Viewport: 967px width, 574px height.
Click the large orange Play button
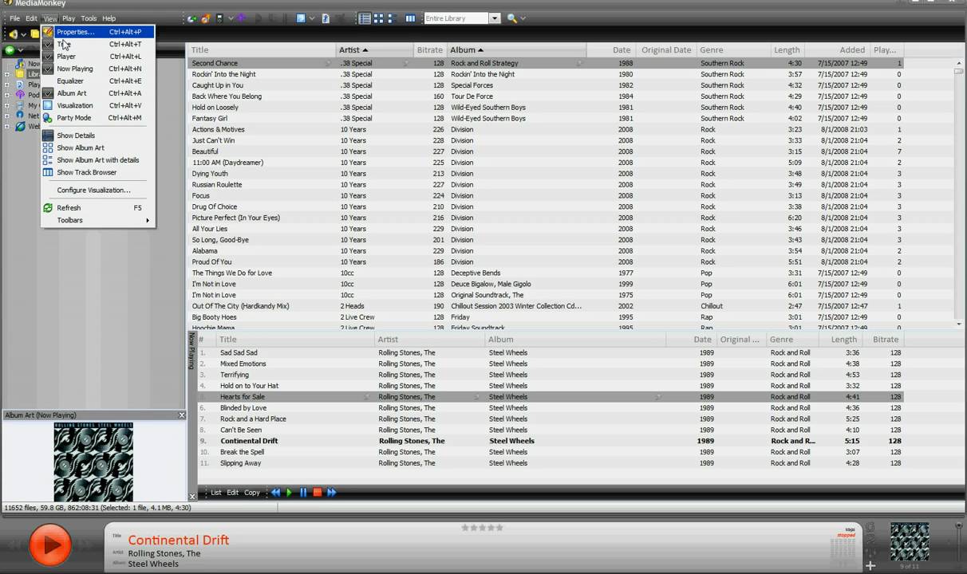click(50, 545)
